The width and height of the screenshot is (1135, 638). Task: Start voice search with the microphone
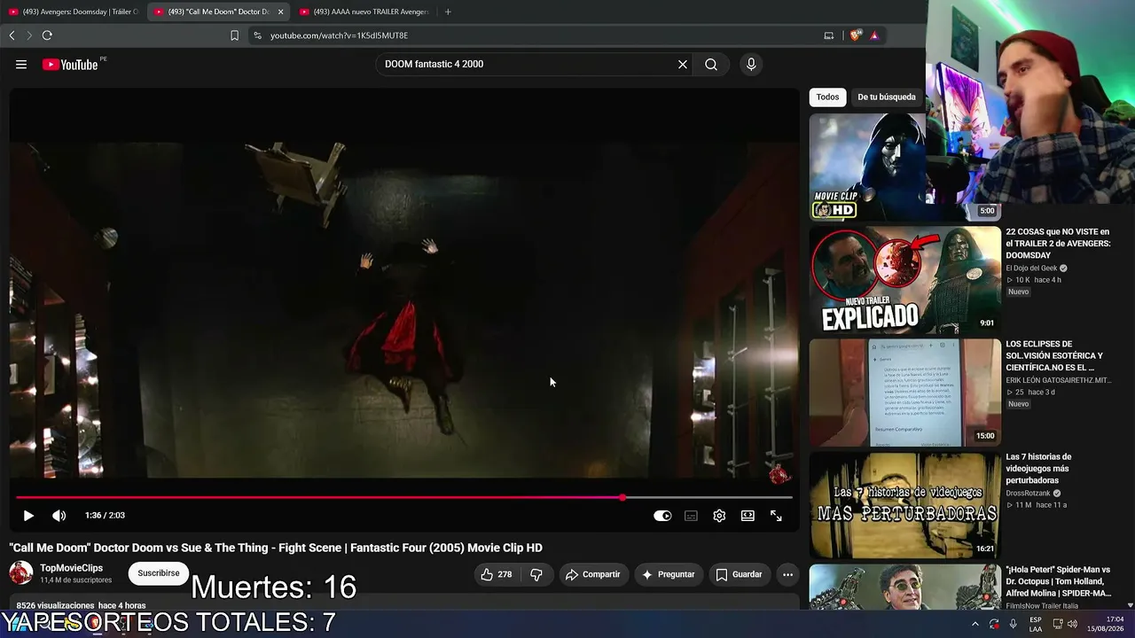[x=751, y=65]
